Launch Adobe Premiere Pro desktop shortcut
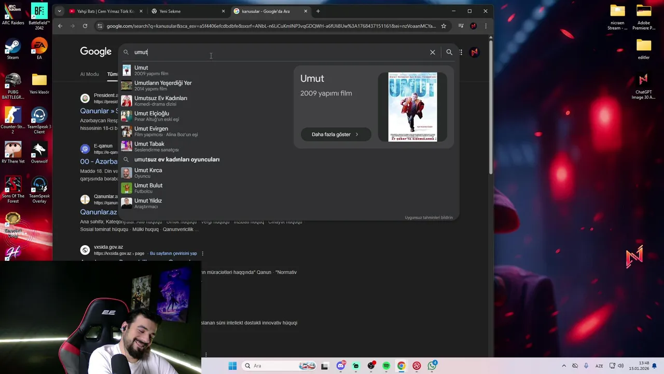Viewport: 664px width, 374px height. pyautogui.click(x=644, y=17)
